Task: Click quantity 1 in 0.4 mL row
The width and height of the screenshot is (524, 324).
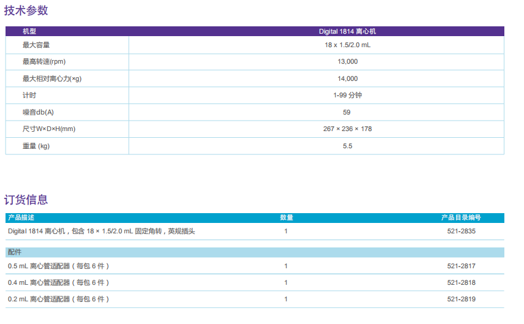Action: (x=286, y=282)
